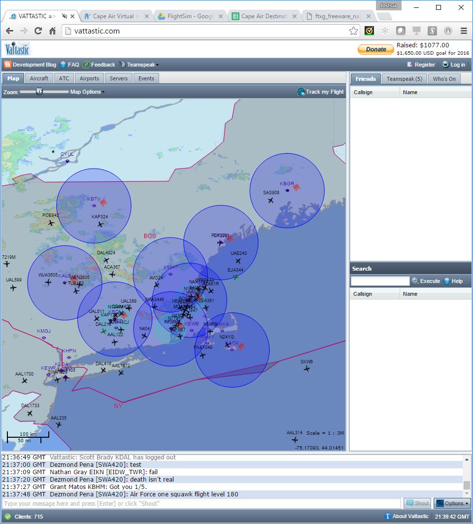Screen dimensions: 473x524
Task: Switch to the ftxg_freeware browser tab
Action: pos(338,16)
